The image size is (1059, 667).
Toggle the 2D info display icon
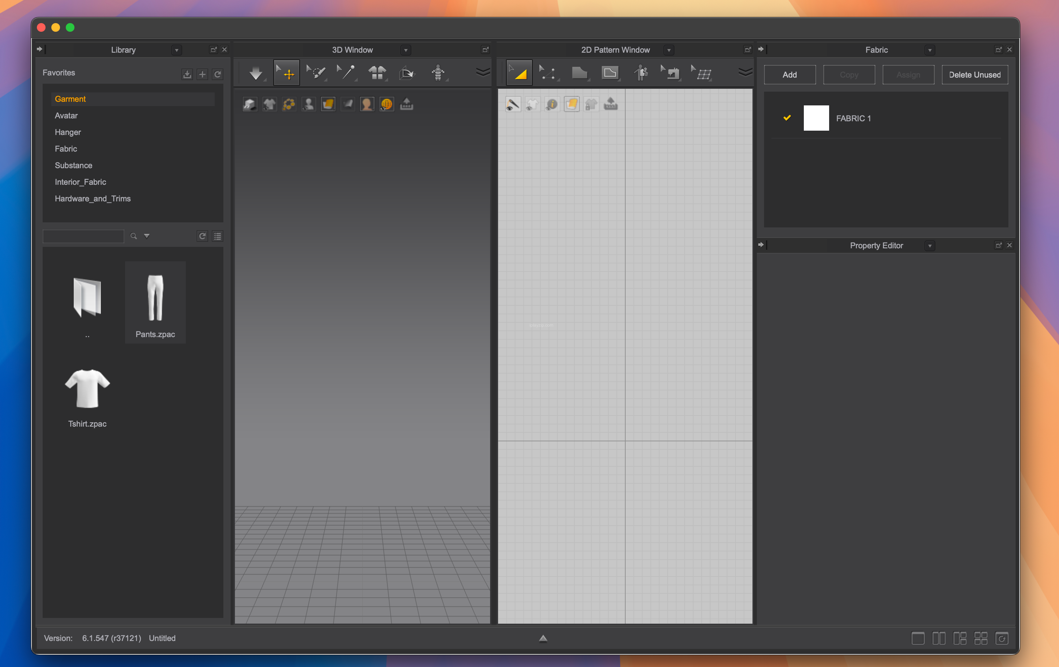552,104
